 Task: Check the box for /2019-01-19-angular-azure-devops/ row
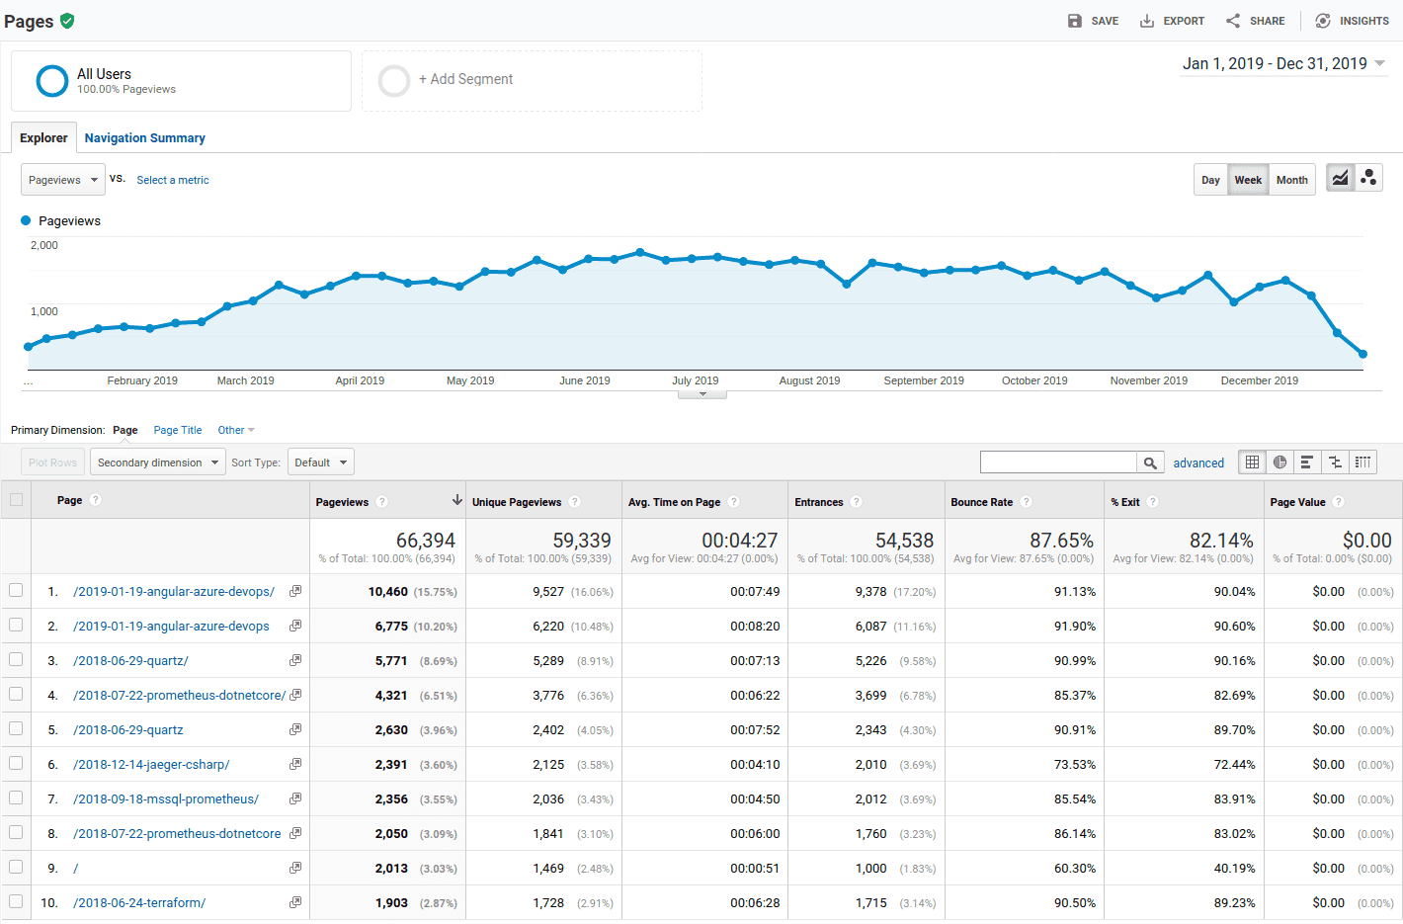16,590
